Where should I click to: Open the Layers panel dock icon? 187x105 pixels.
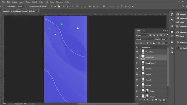tap(172, 32)
